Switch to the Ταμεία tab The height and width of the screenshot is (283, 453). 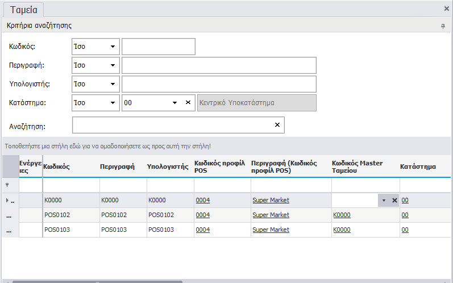click(x=24, y=9)
